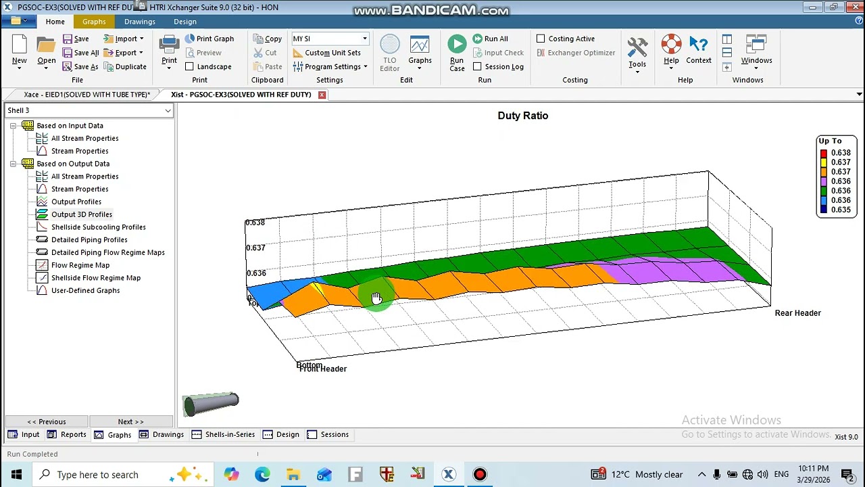Collapse the Based on Output Data node
This screenshot has height=487, width=865.
(x=13, y=164)
